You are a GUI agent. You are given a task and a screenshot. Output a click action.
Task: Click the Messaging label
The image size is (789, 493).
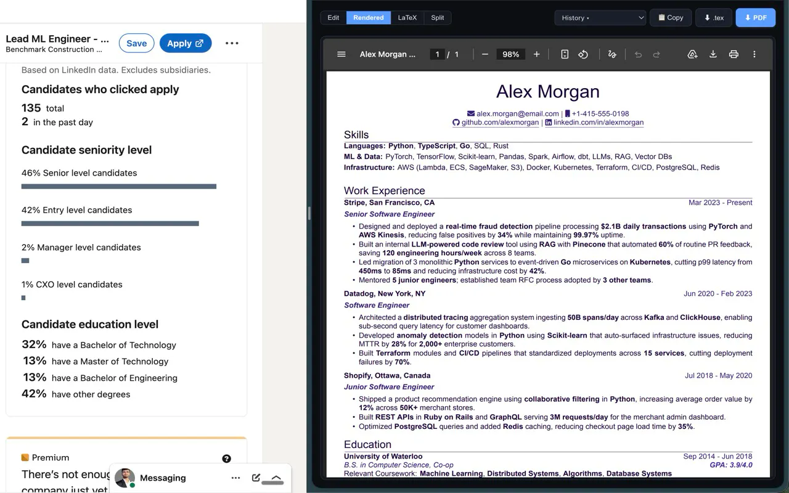point(163,478)
